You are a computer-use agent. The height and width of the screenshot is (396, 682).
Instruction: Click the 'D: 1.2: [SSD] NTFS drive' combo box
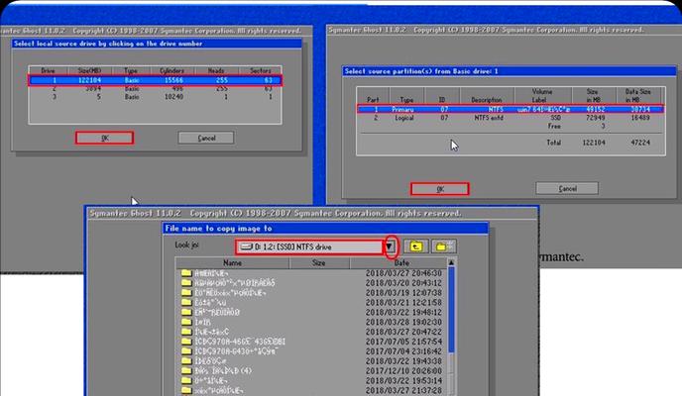[309, 247]
